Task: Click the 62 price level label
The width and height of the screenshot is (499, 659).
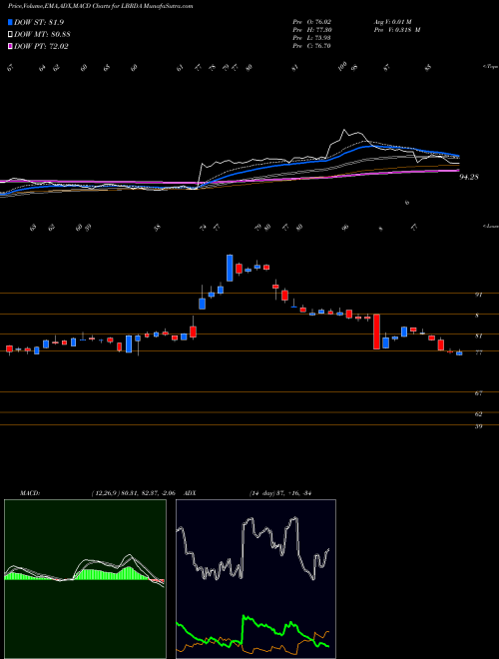Action: pyautogui.click(x=478, y=414)
